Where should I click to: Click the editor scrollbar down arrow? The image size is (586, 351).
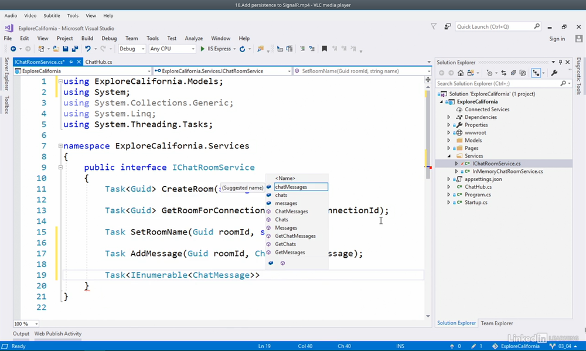coord(428,316)
